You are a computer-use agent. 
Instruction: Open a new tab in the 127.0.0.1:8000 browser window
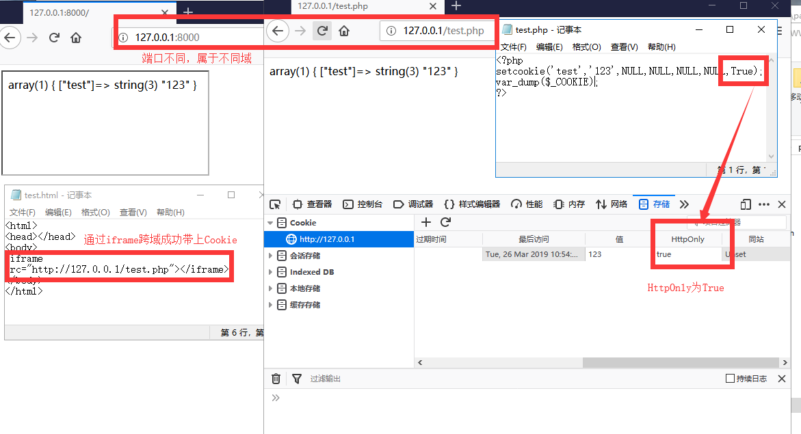(x=188, y=11)
